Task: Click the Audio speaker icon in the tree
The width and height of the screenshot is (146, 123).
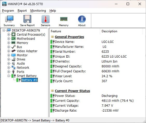Action: pyautogui.click(x=13, y=63)
